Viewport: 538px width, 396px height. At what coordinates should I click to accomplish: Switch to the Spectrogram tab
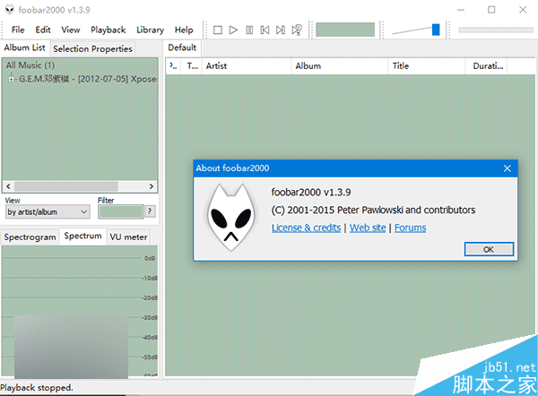coord(30,237)
